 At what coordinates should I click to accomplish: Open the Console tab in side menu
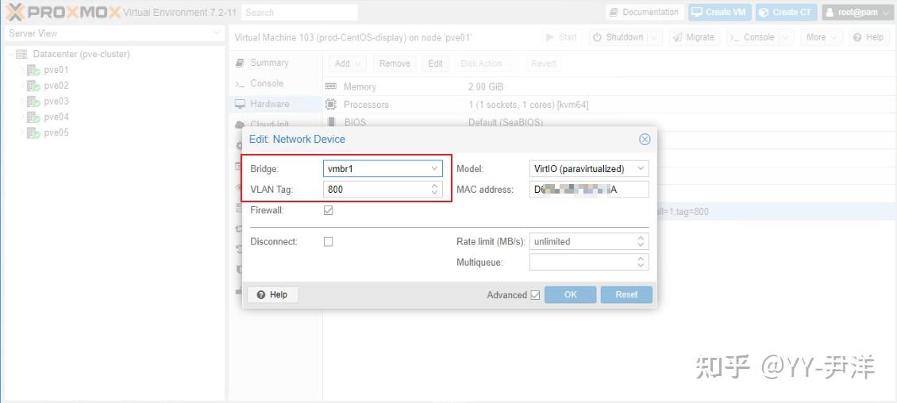pos(275,83)
